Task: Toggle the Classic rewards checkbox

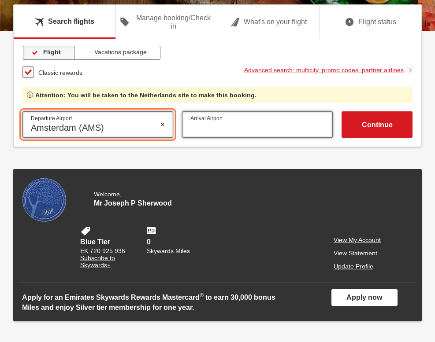Action: (28, 72)
